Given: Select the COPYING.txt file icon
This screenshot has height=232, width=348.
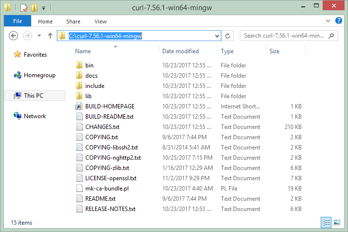Looking at the screenshot, I should pos(79,137).
